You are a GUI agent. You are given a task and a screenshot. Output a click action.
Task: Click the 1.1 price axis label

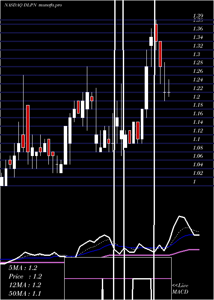(x=196, y=139)
